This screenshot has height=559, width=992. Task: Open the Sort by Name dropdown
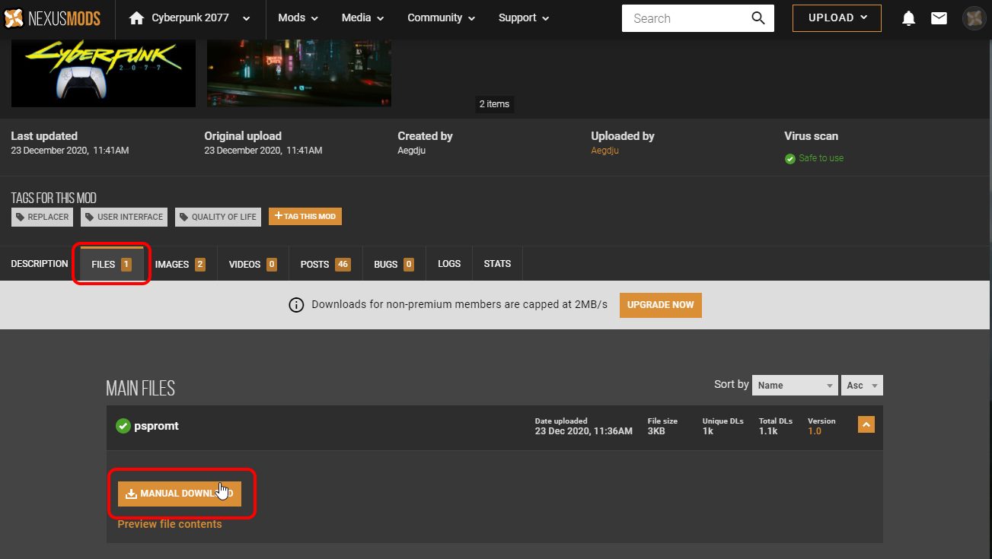795,386
